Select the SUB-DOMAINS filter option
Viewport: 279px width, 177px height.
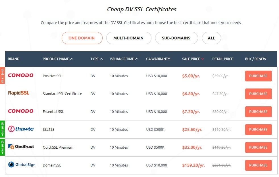point(176,38)
